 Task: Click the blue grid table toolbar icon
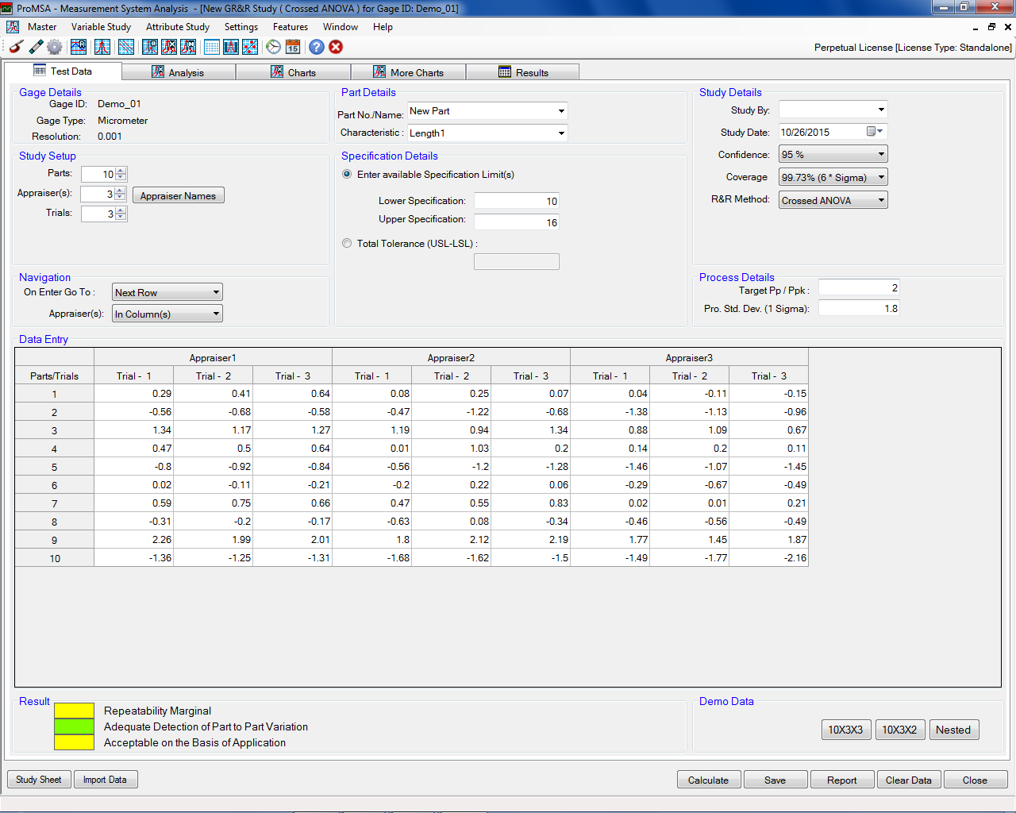(x=212, y=47)
